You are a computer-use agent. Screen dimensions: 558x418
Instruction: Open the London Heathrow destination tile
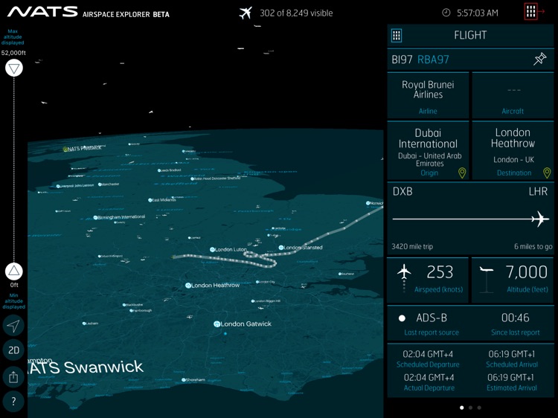[513, 151]
